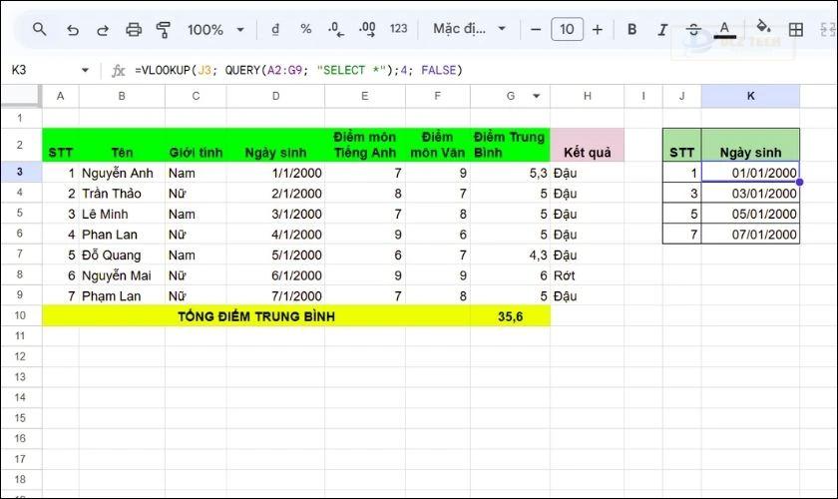Open the Name box dropdown arrow

click(85, 70)
